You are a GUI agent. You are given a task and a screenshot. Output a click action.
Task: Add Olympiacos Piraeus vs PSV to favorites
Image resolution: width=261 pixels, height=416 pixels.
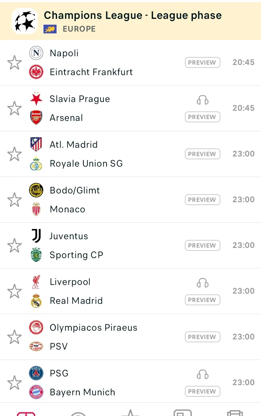click(x=14, y=337)
